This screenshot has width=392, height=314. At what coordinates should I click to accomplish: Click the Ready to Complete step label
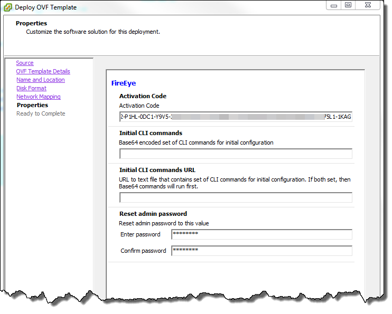pyautogui.click(x=41, y=113)
